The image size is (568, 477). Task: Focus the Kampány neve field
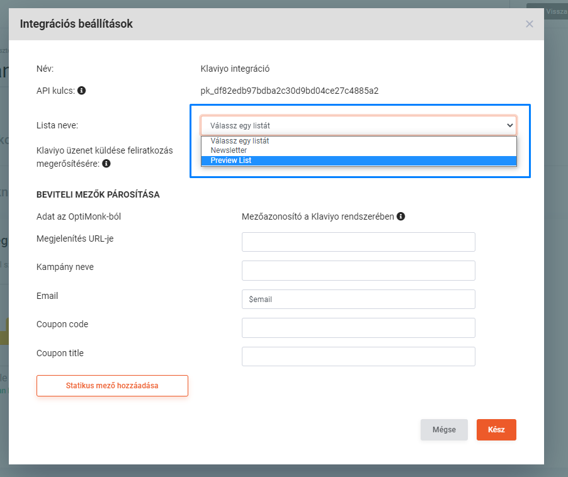[358, 271]
